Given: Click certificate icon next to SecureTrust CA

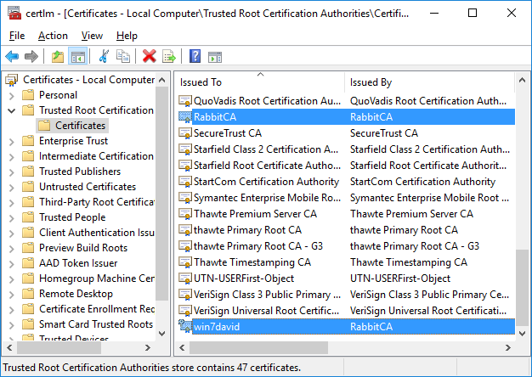Looking at the screenshot, I should pyautogui.click(x=185, y=133).
